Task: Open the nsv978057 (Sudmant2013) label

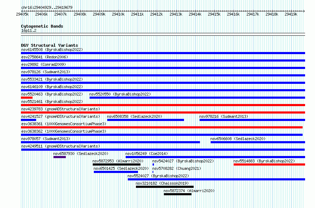Action: pyautogui.click(x=46, y=139)
